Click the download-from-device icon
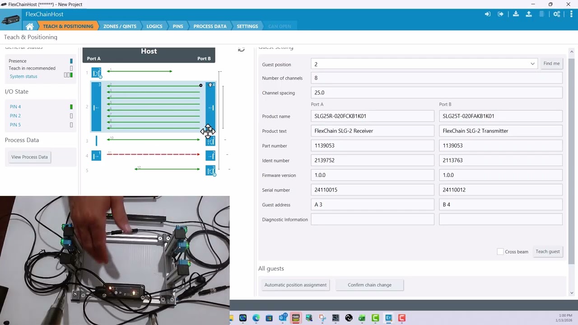The height and width of the screenshot is (325, 578). click(516, 14)
